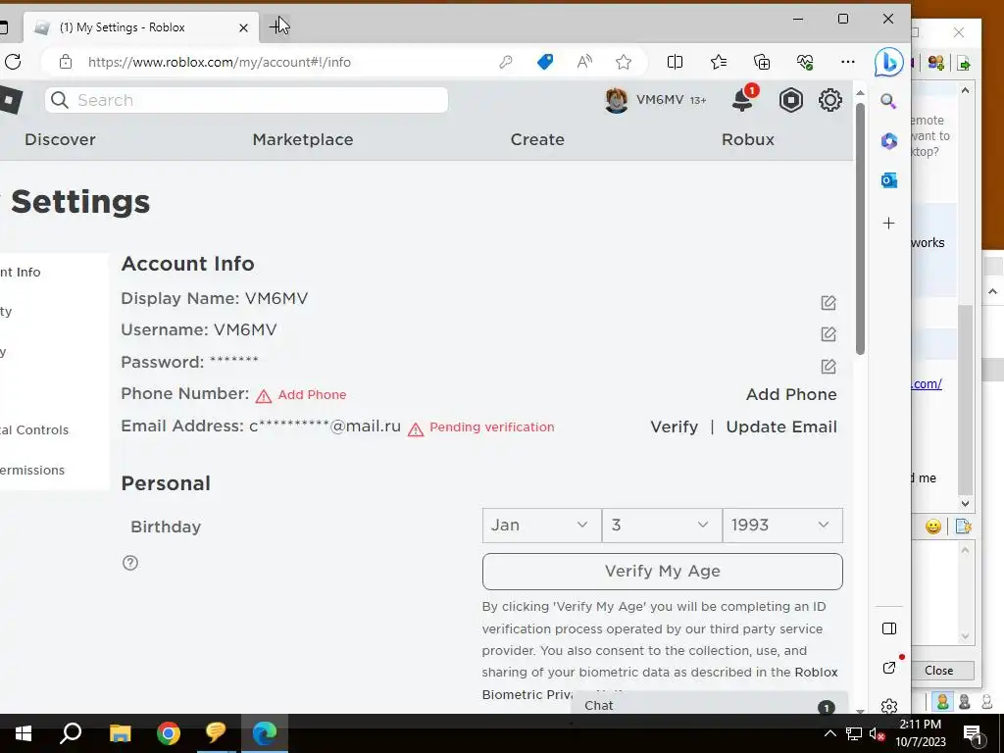
Task: Toggle the Edge sidebar panel icon
Action: [888, 628]
